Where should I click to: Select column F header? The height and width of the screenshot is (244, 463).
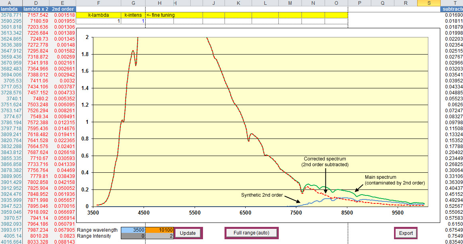[99, 3]
